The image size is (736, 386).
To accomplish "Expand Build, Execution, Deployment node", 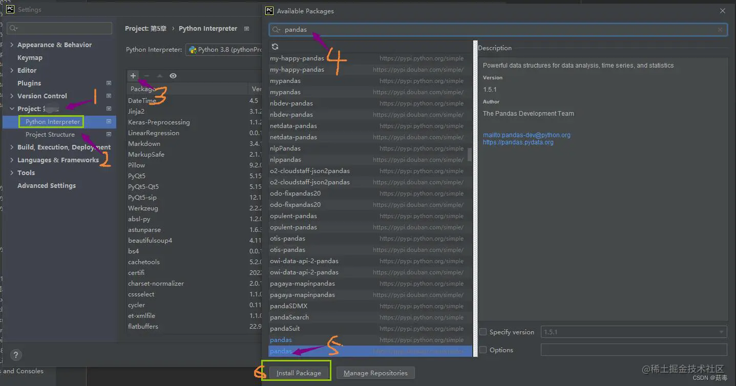I will 12,147.
